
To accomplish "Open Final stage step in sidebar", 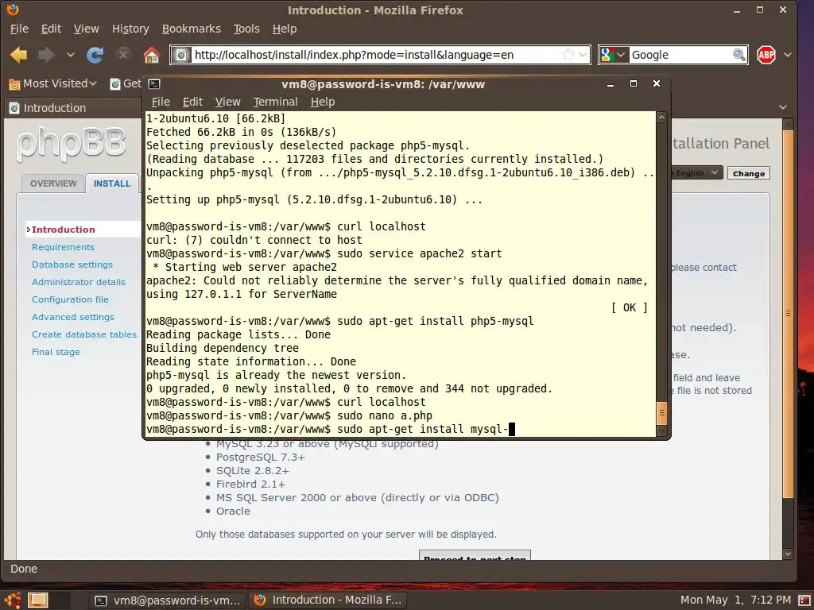I will tap(56, 352).
